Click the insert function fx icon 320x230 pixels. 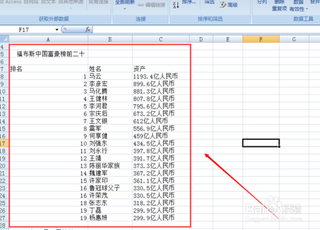click(x=88, y=29)
